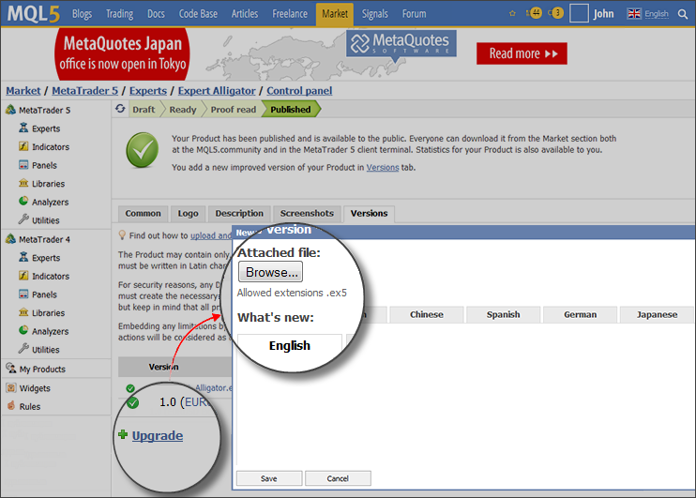Screen dimensions: 696x498
Task: Click the English language selector
Action: tap(656, 14)
